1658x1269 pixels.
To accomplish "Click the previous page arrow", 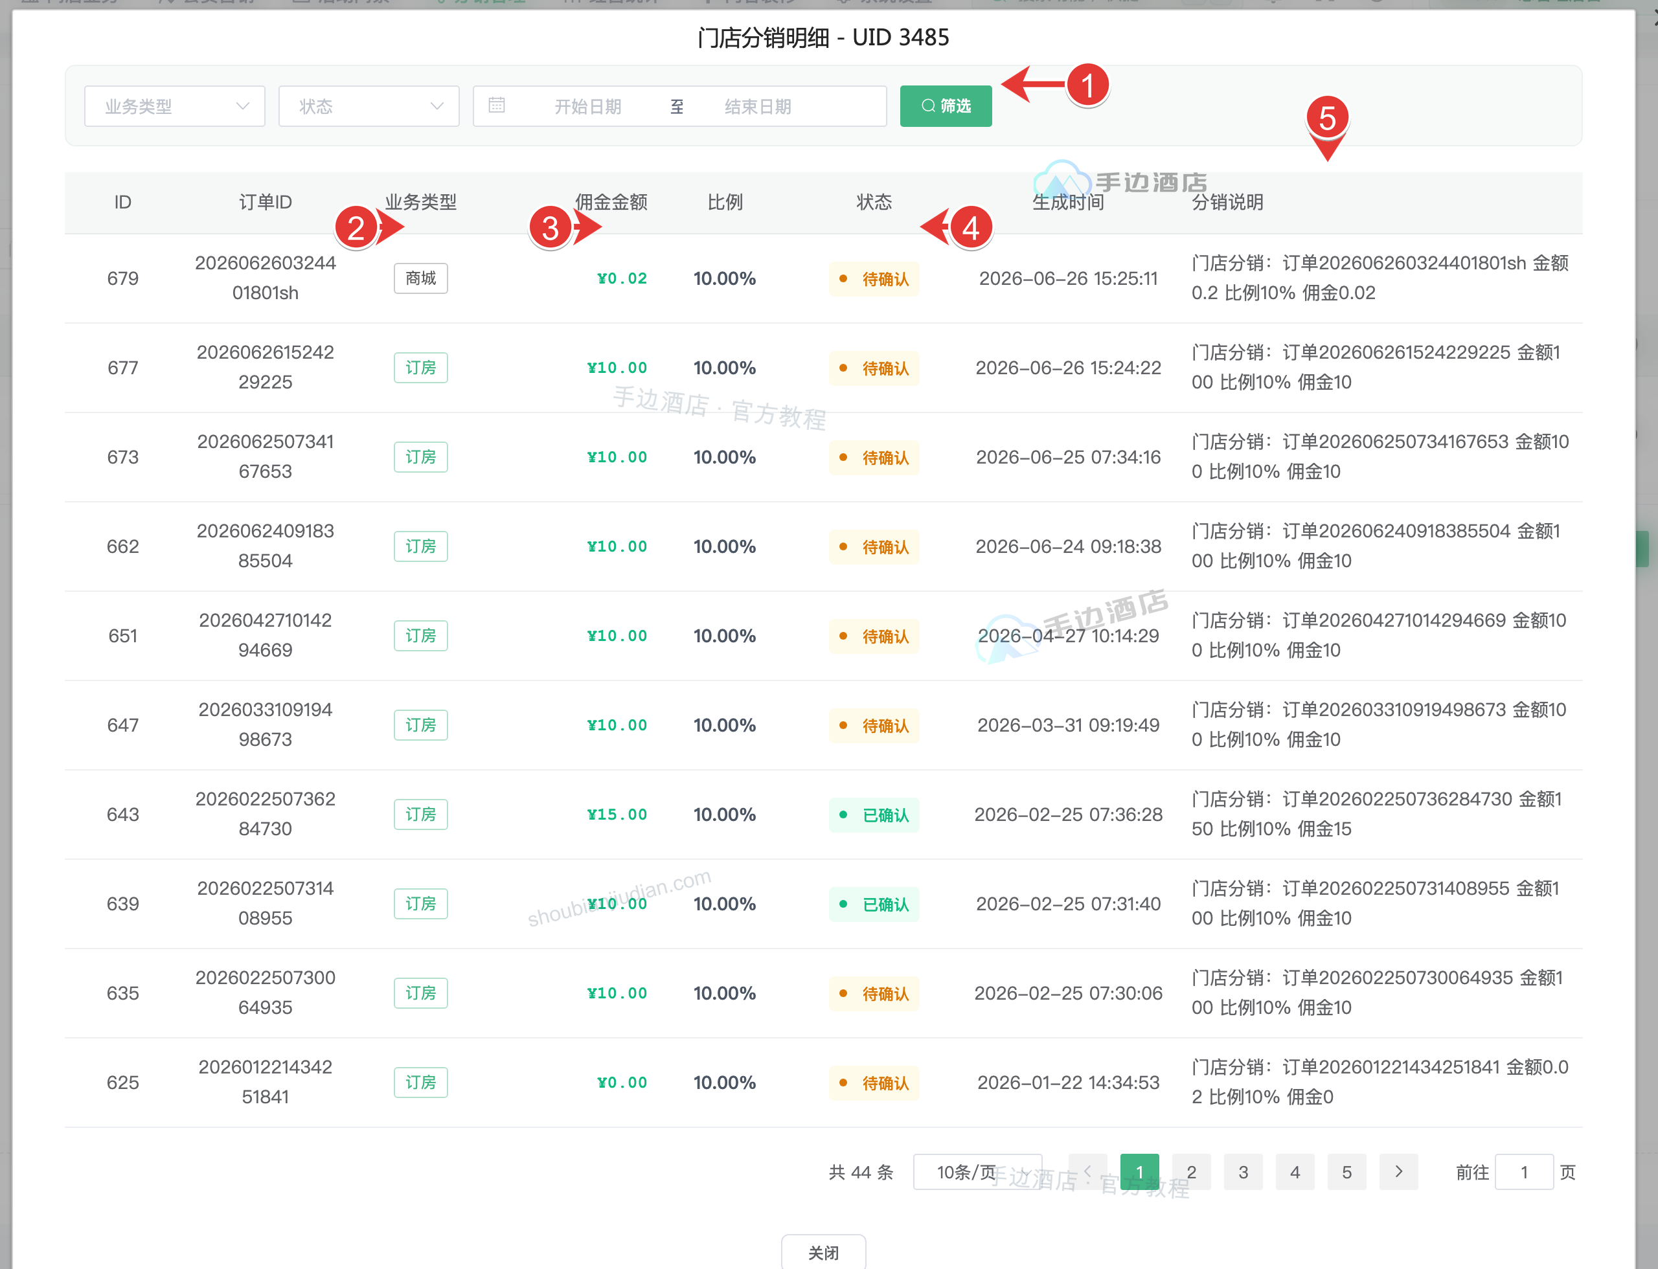I will coord(1087,1172).
